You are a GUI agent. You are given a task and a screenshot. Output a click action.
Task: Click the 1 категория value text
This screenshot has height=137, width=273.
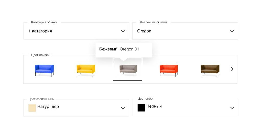pos(40,31)
